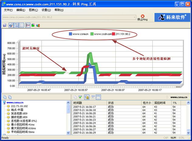Select the 地点:中国 tree entry
The height and width of the screenshot is (141, 192).
tap(17, 110)
